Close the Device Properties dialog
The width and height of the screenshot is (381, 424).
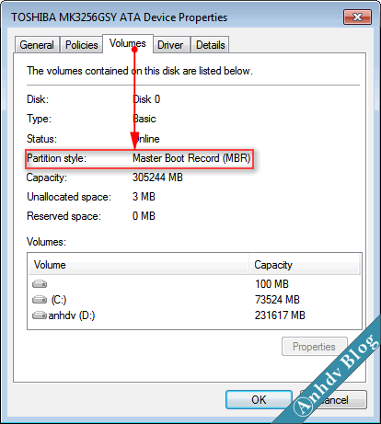[x=357, y=17]
